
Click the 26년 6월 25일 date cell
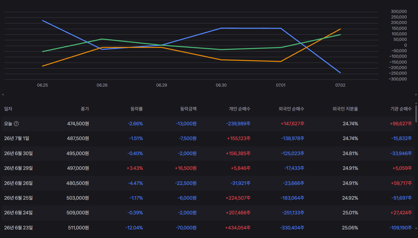click(x=18, y=198)
